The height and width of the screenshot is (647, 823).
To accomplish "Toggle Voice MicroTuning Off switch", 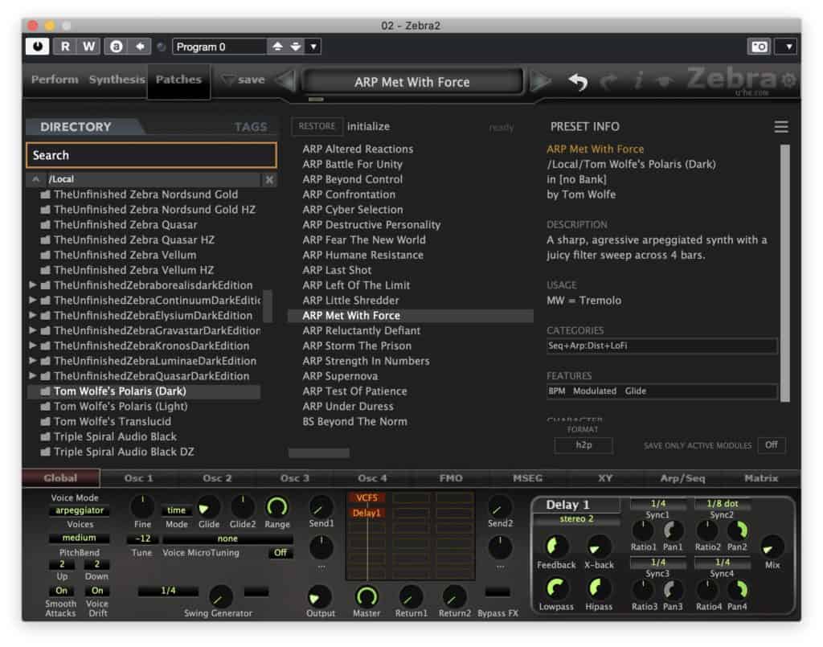I will pyautogui.click(x=280, y=552).
